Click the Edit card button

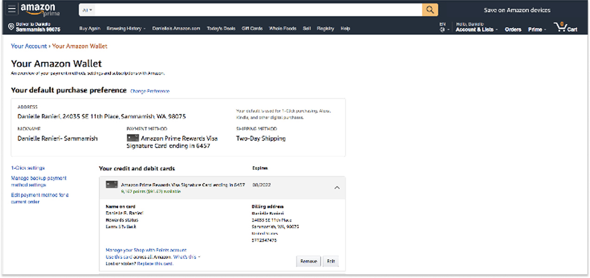pyautogui.click(x=330, y=261)
